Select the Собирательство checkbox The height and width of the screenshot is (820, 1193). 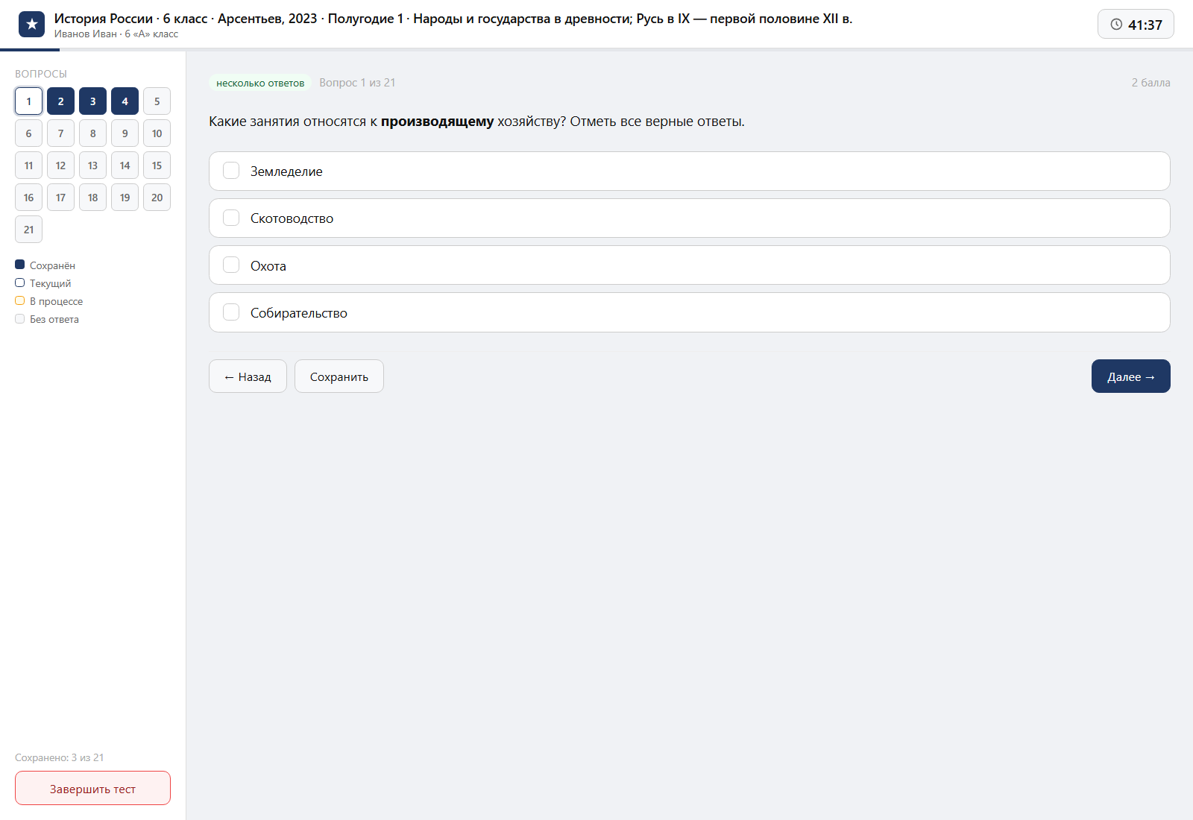click(x=231, y=312)
